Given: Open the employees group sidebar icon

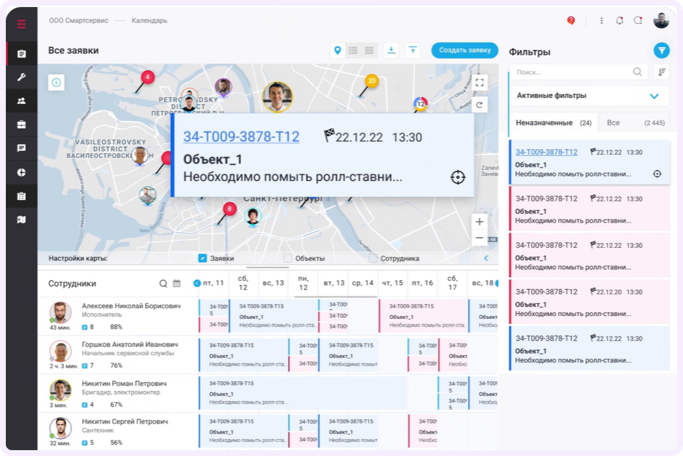Looking at the screenshot, I should point(22,101).
